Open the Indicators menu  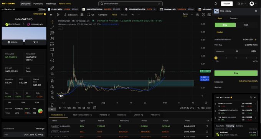pyautogui.click(x=71, y=15)
